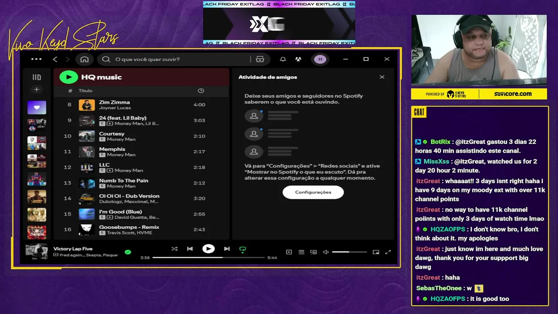The image size is (558, 314).
Task: Mute with the volume speaker icon
Action: point(326,252)
